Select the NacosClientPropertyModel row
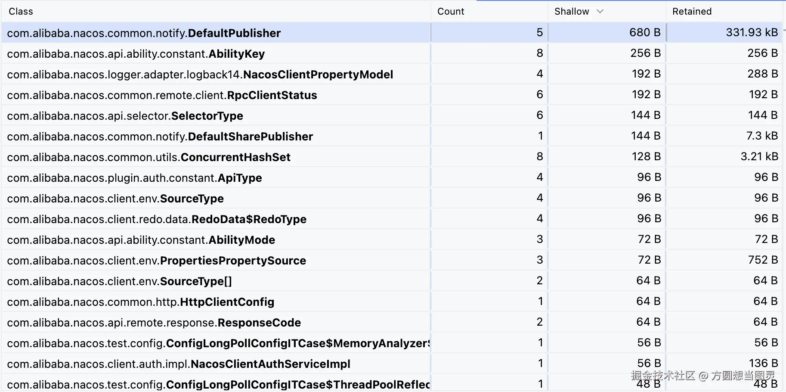The width and height of the screenshot is (786, 392). pos(200,75)
